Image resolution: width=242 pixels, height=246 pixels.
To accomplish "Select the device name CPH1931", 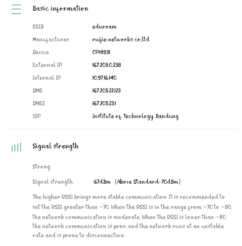I will click(x=101, y=52).
